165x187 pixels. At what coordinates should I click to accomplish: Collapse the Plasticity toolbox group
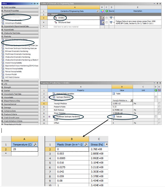click(2, 36)
